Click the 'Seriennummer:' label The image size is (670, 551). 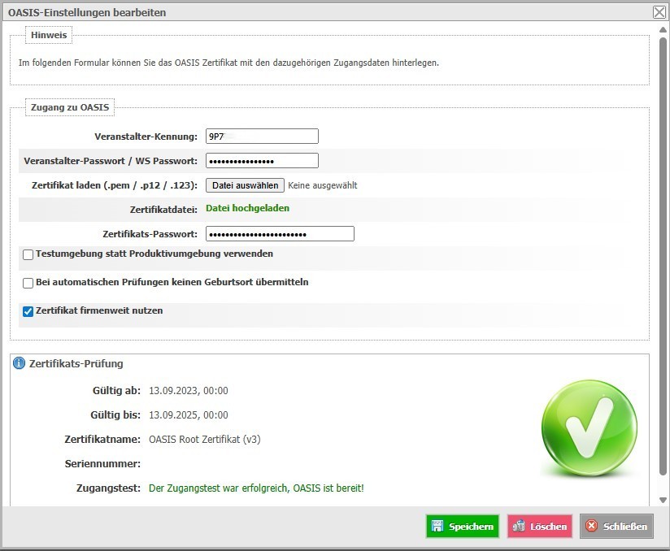tap(102, 463)
